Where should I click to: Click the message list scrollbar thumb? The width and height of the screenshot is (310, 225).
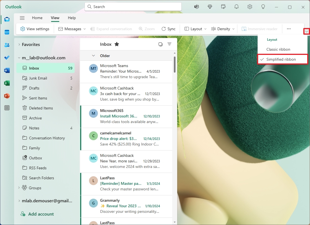tap(175, 65)
